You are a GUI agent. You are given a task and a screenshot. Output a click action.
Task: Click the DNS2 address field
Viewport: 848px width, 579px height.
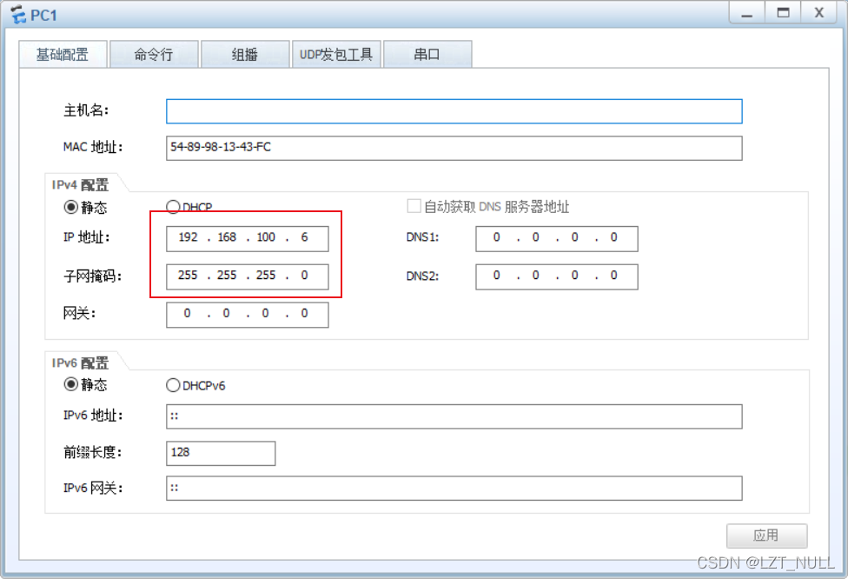point(556,276)
